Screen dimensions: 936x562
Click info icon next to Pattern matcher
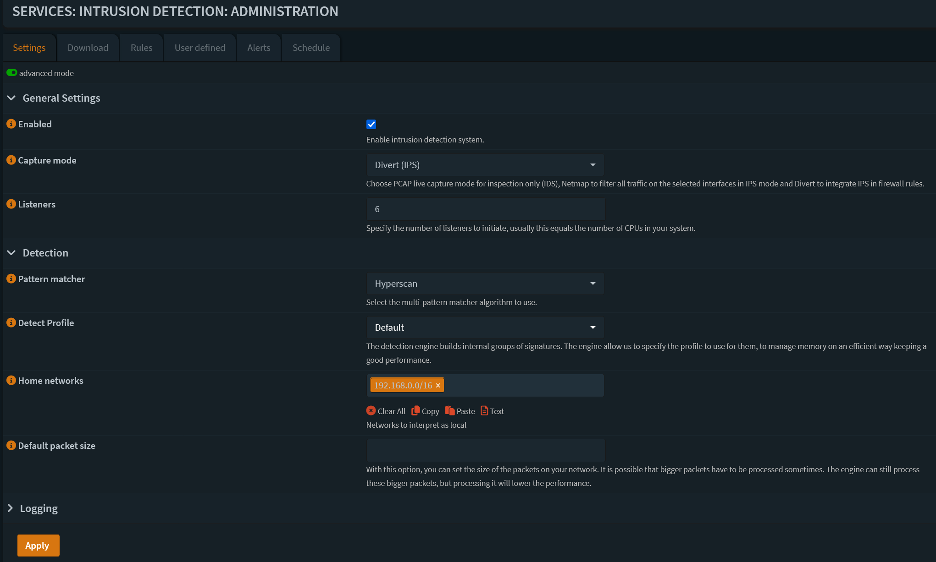[11, 279]
